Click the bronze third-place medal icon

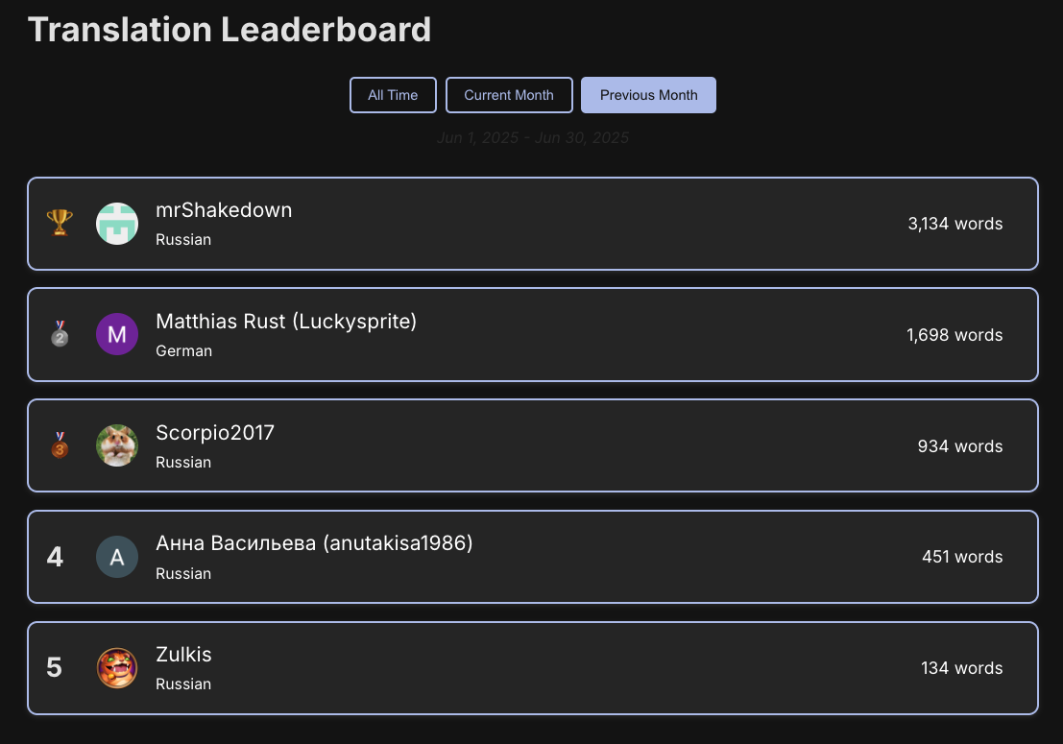click(60, 445)
